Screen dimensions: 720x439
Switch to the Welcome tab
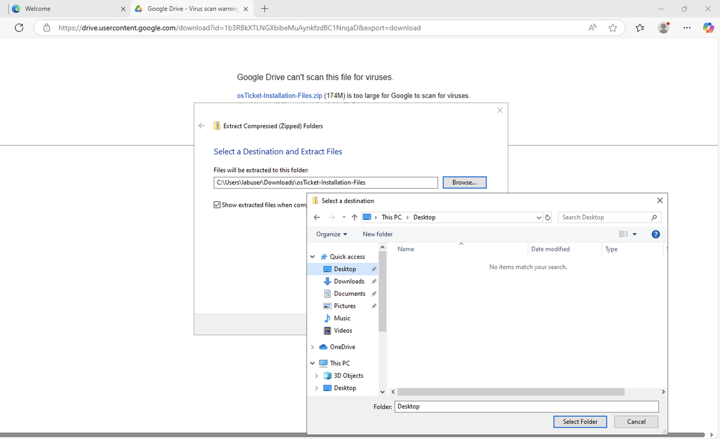coord(67,9)
